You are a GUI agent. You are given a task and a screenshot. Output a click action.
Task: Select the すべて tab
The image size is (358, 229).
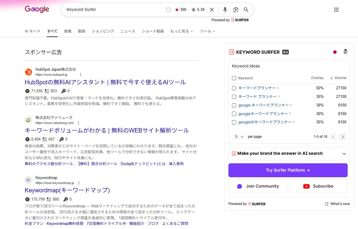point(52,31)
